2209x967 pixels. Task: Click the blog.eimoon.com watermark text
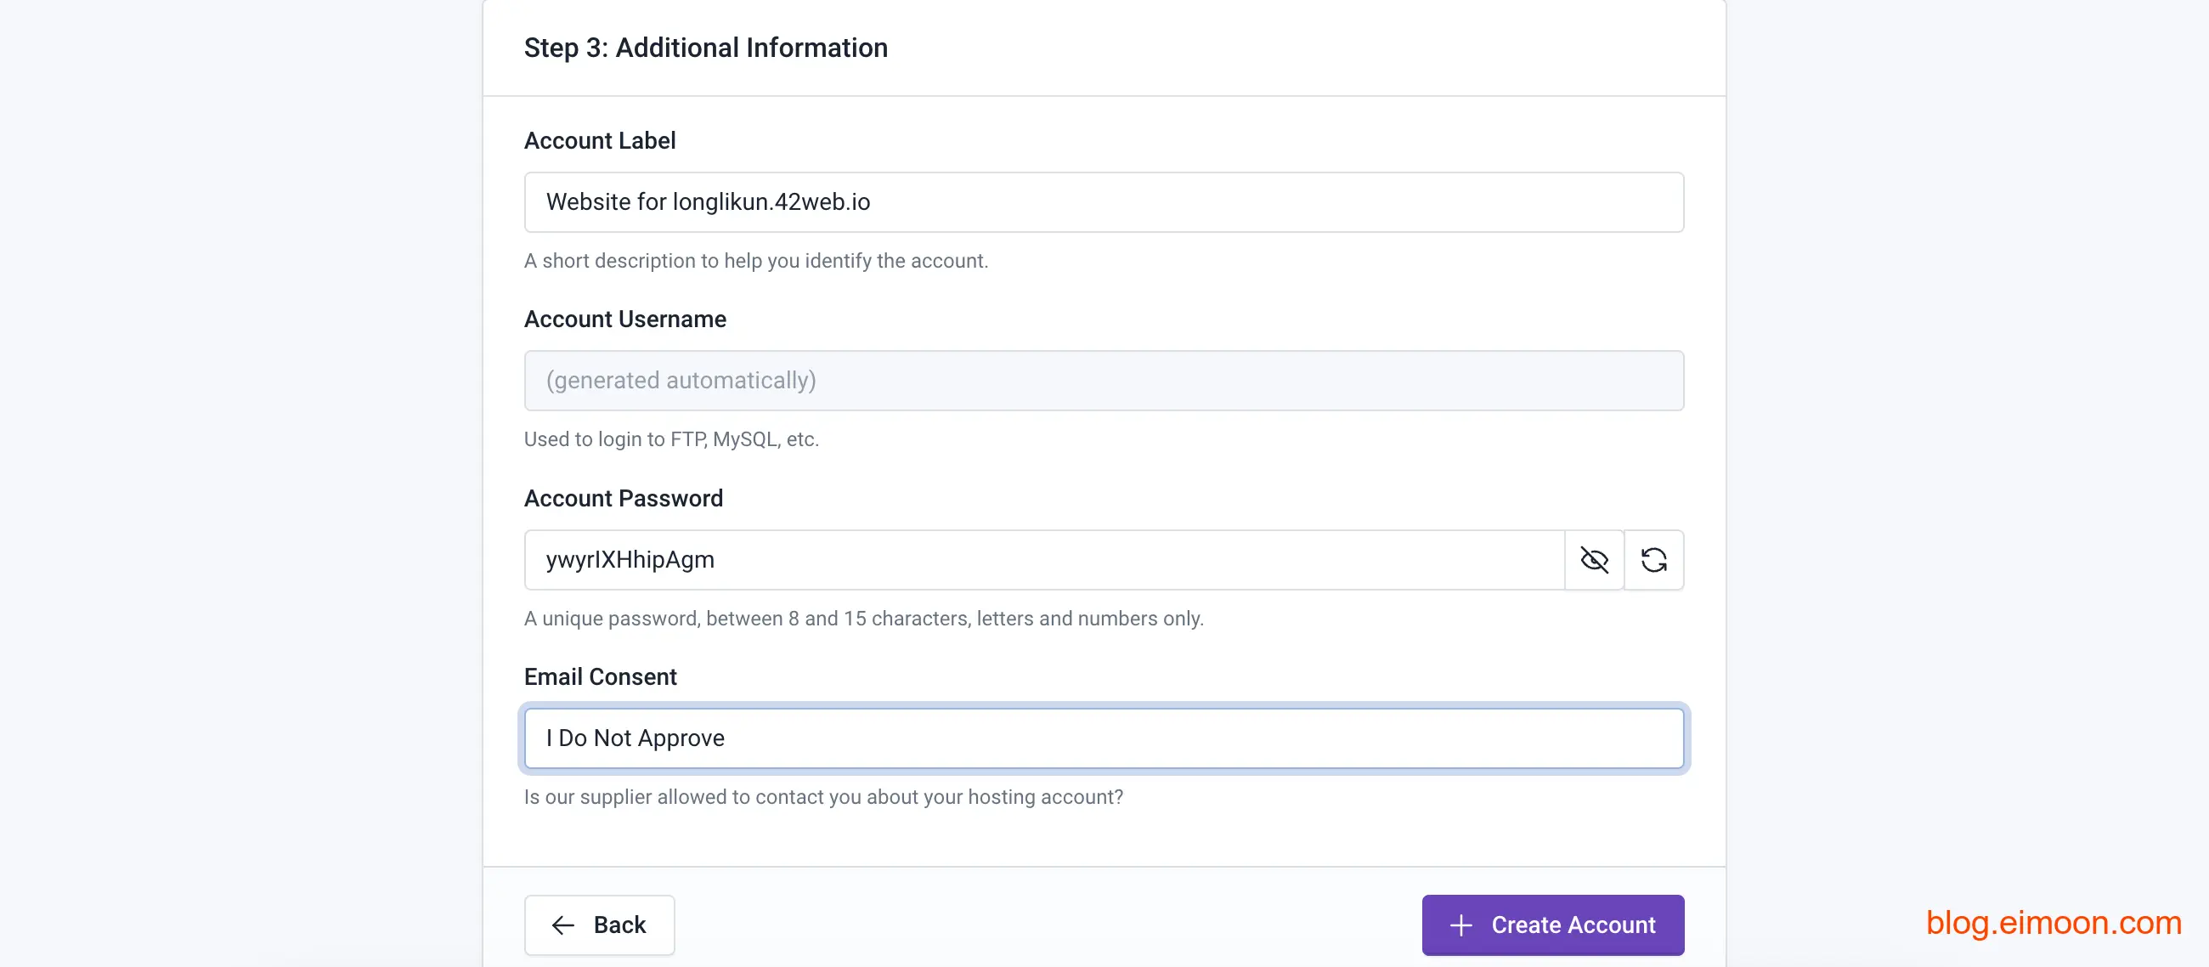2053,922
